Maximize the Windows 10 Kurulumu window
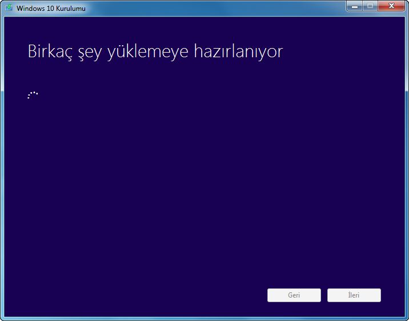Image resolution: width=409 pixels, height=321 pixels. click(370, 6)
